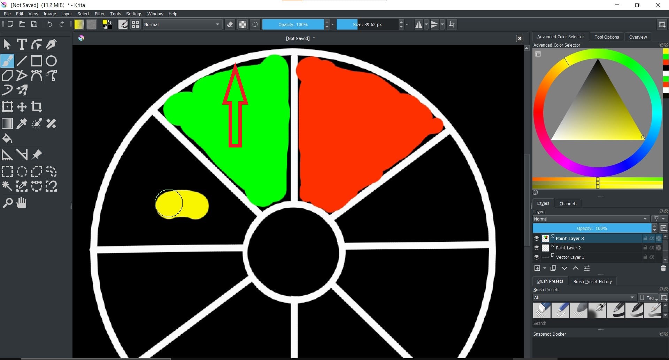The height and width of the screenshot is (360, 669).
Task: Select the Line tool
Action: pos(22,61)
